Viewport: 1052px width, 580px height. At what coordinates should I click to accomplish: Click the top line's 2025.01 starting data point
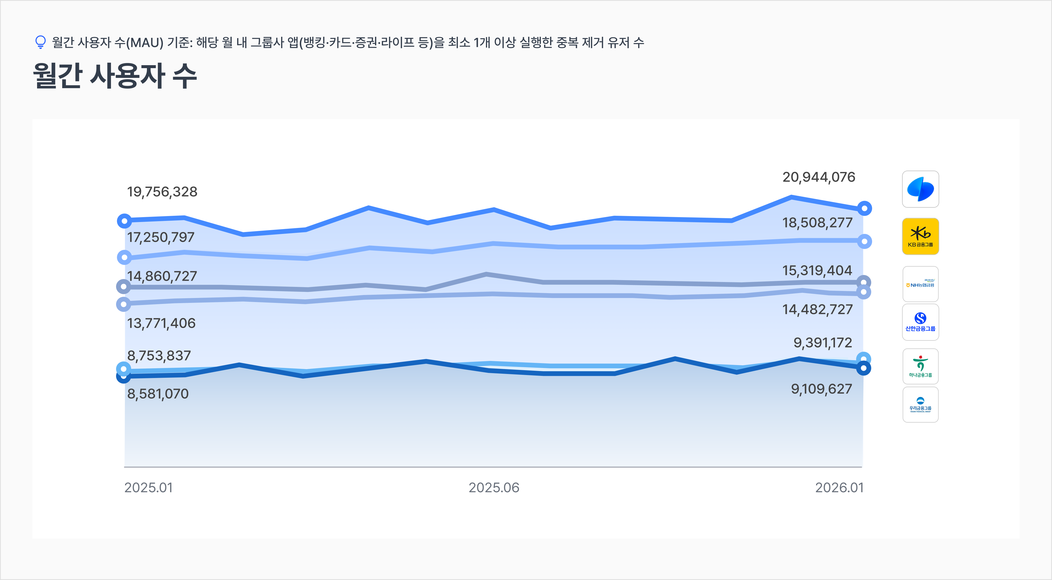click(124, 221)
